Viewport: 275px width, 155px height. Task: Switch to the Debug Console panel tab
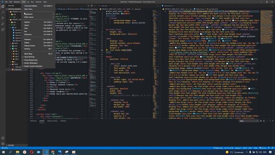52,121
